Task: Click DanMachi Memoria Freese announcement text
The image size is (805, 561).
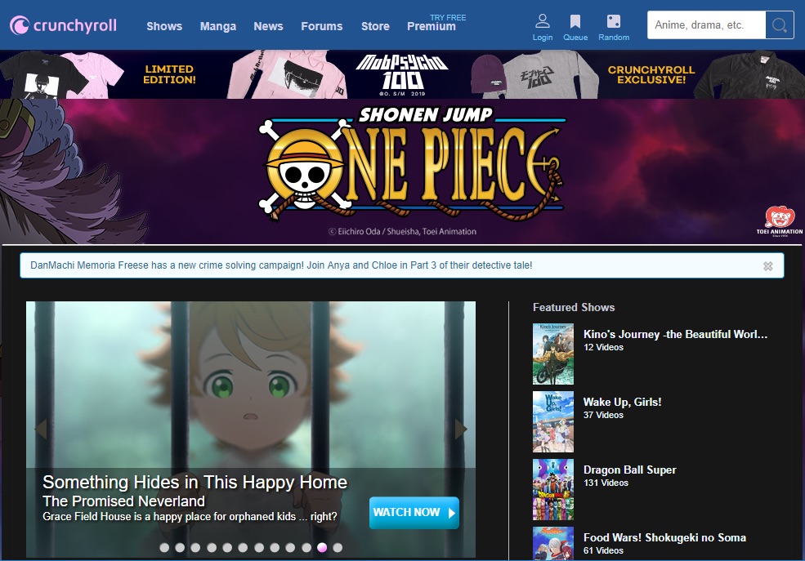Action: pos(281,265)
